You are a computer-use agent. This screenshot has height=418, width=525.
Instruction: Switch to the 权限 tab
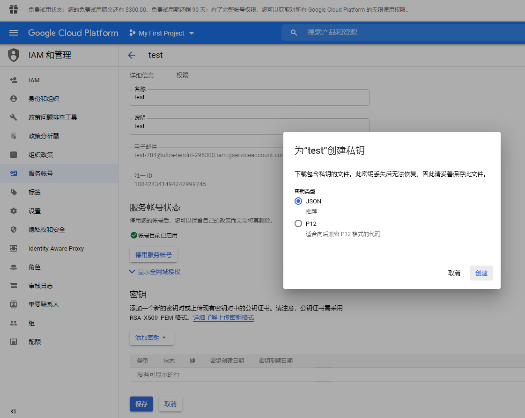click(x=182, y=75)
